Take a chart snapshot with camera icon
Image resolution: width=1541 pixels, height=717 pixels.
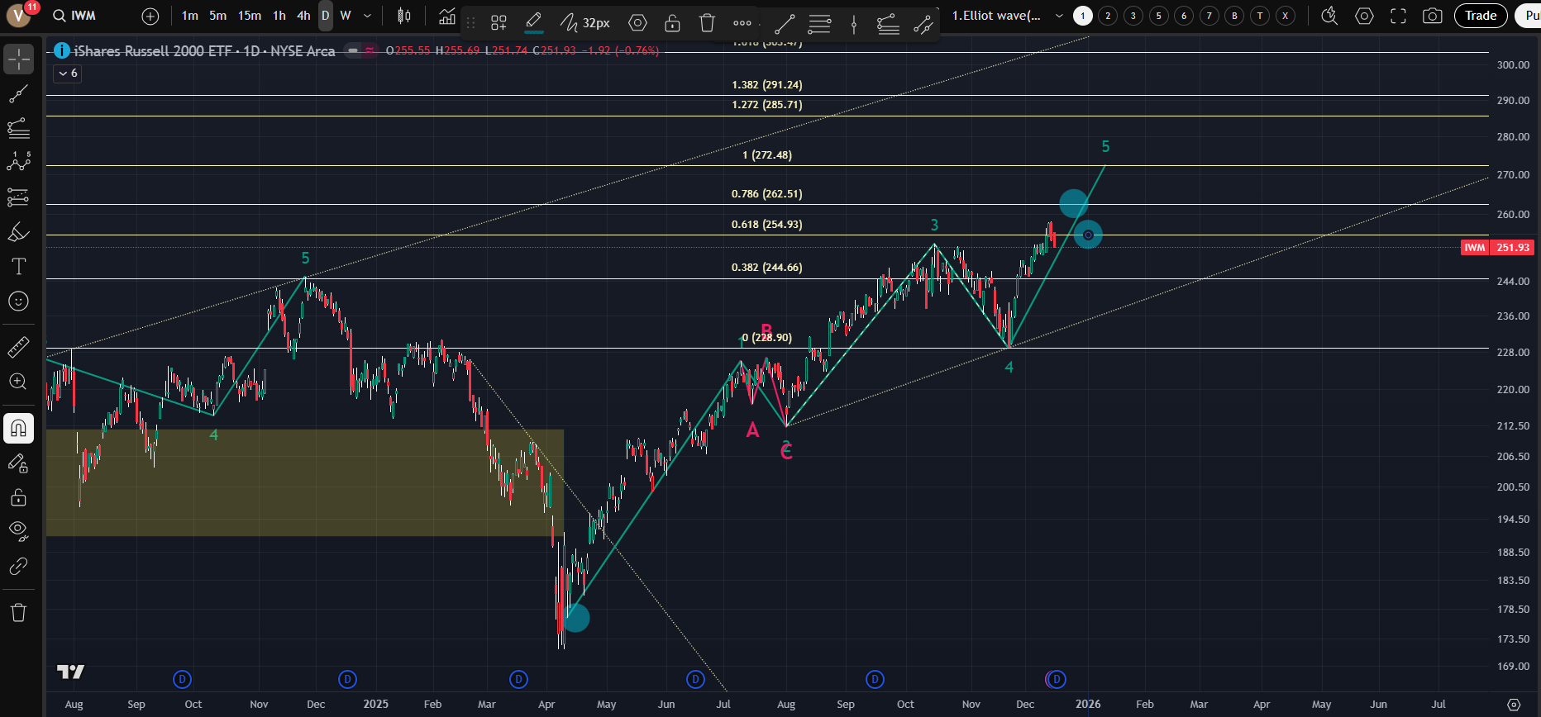click(1432, 16)
